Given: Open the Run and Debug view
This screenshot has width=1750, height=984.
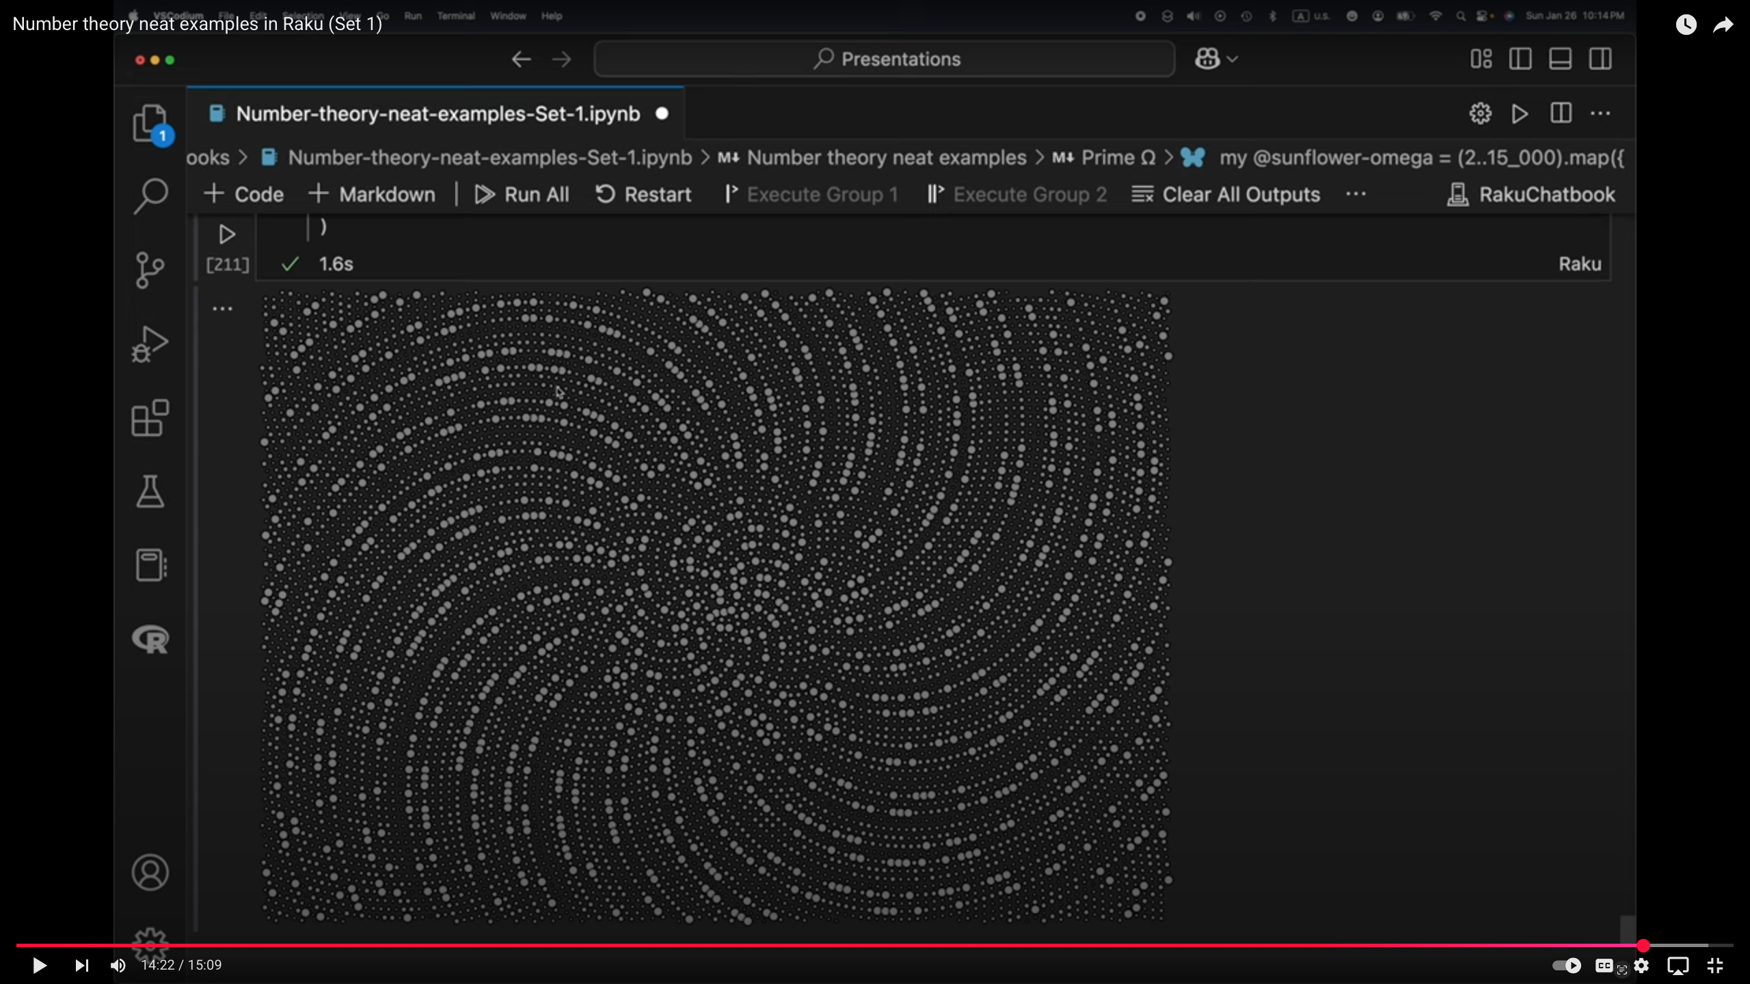Looking at the screenshot, I should pos(150,344).
